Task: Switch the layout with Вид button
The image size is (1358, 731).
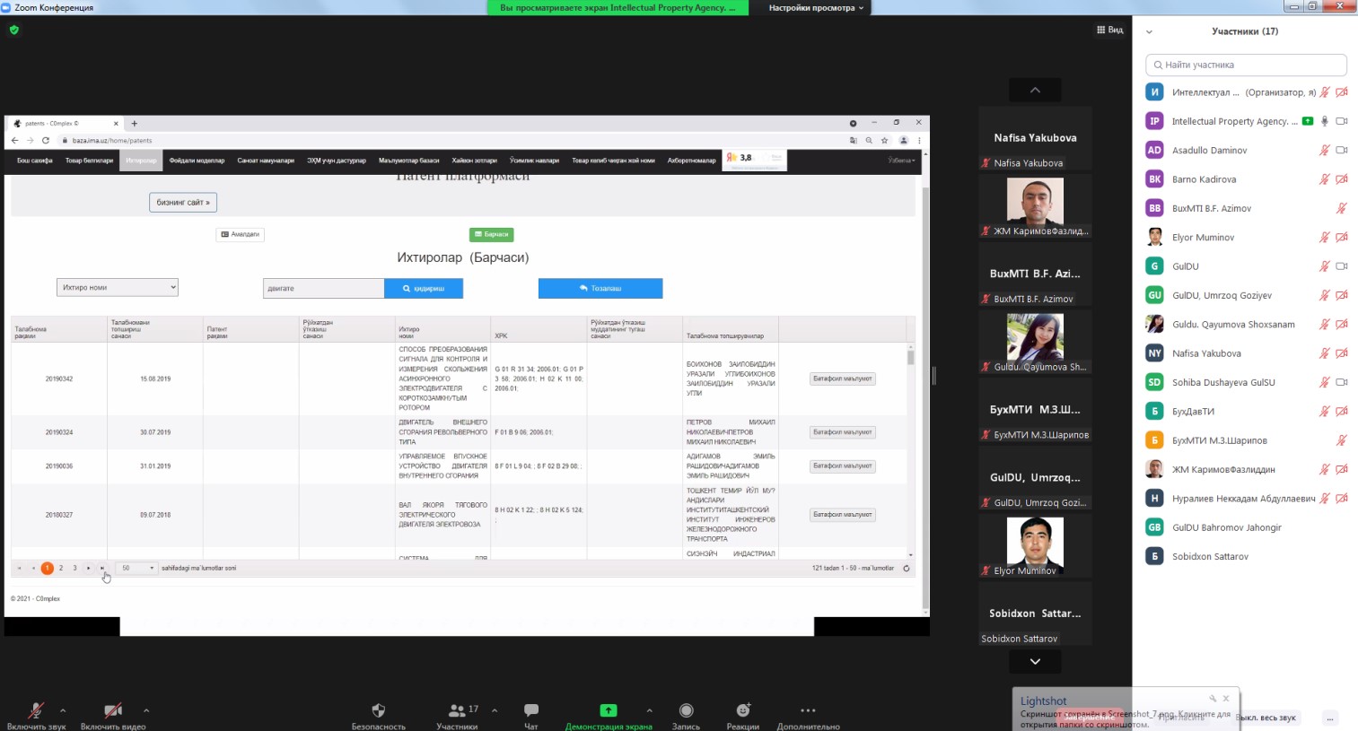Action: [1109, 30]
